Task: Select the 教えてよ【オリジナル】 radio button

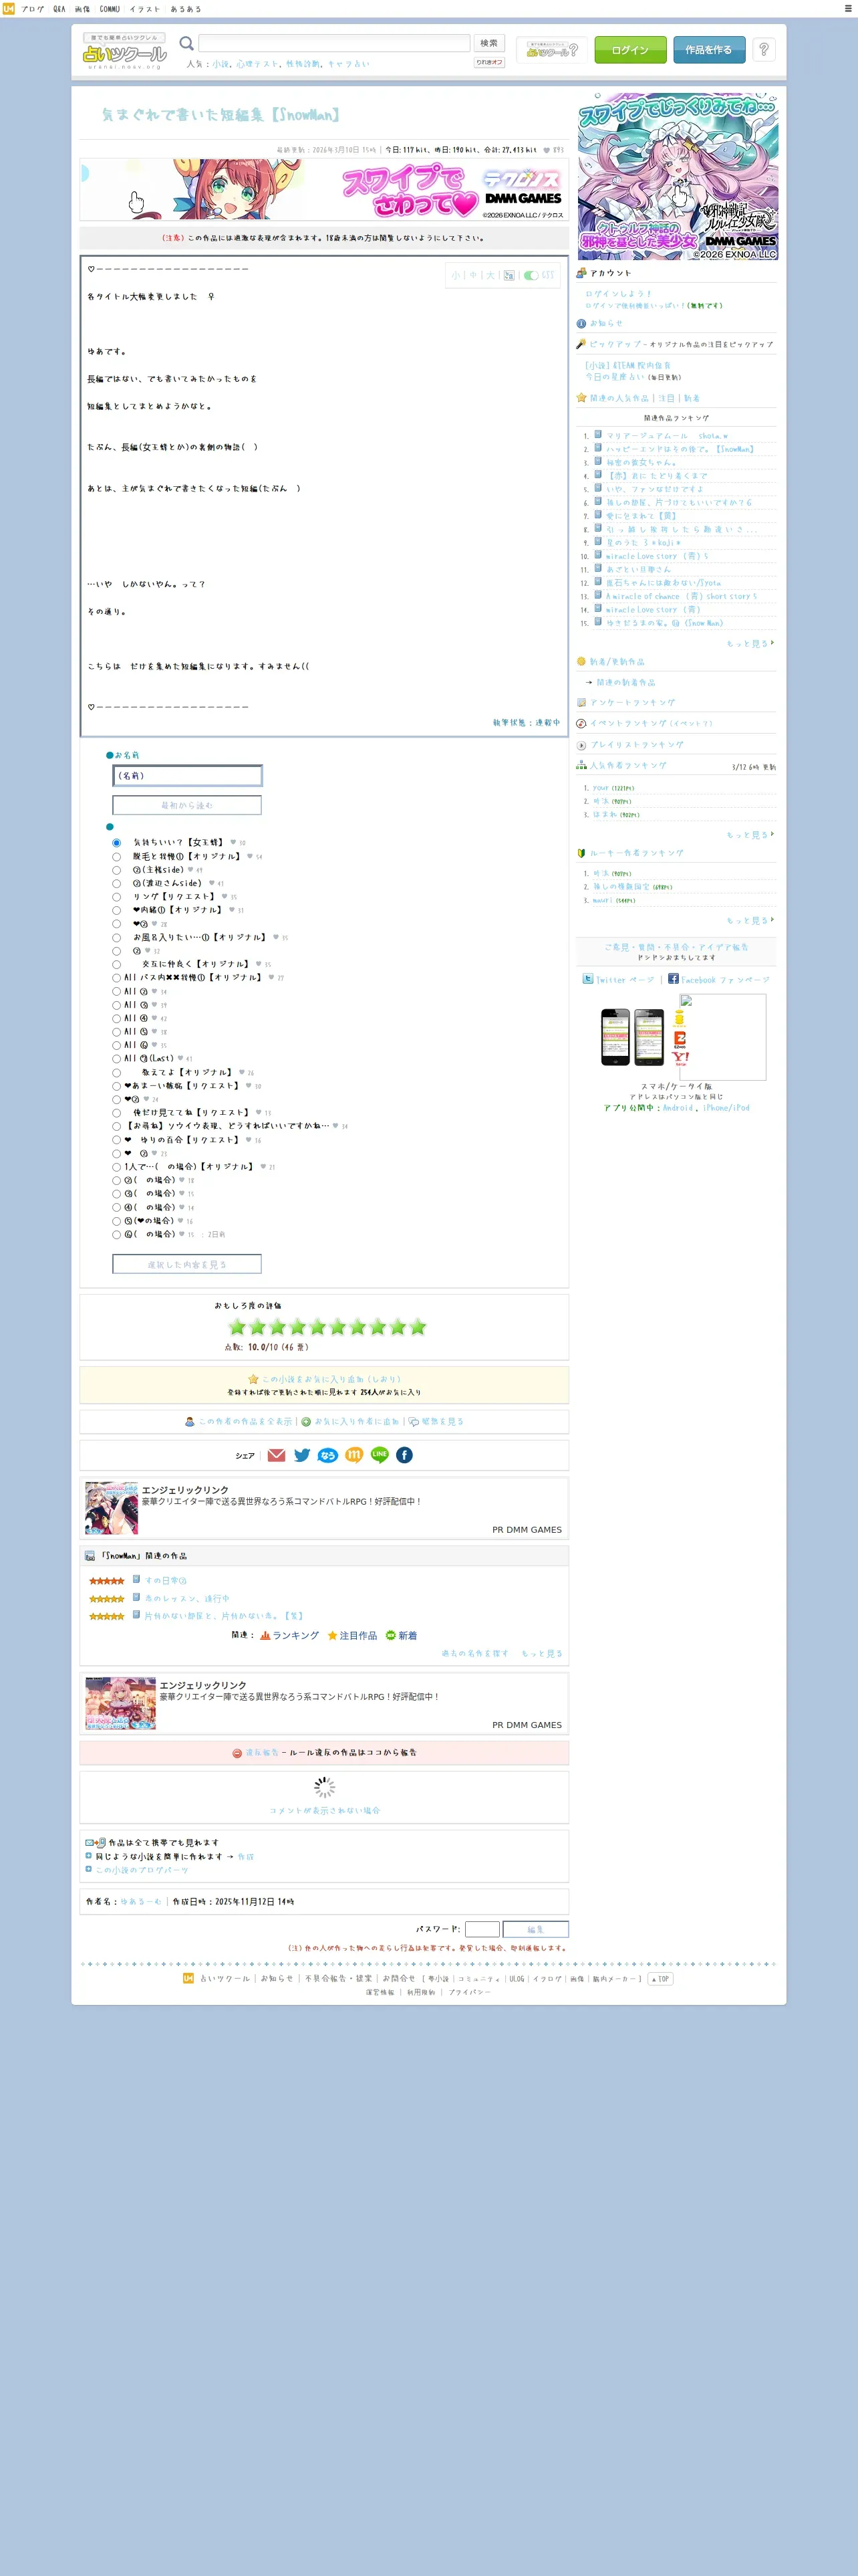Action: coord(117,1073)
